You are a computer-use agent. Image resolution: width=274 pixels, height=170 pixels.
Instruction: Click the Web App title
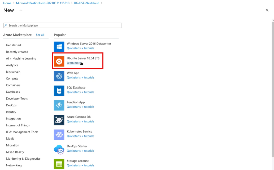73,73
